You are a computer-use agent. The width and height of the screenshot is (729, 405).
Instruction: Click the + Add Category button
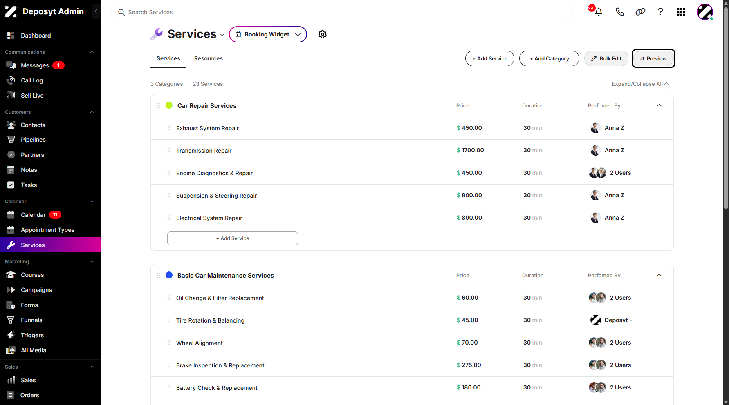(x=549, y=58)
